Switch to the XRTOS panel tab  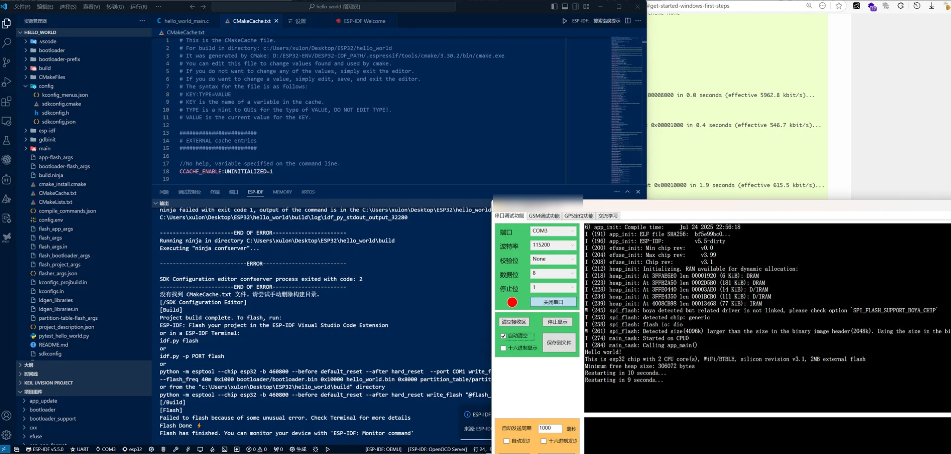point(308,192)
